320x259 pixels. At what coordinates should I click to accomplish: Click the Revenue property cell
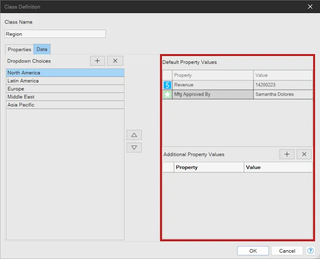coord(213,85)
